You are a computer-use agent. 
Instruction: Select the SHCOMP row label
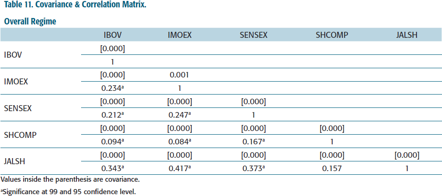(x=20, y=135)
